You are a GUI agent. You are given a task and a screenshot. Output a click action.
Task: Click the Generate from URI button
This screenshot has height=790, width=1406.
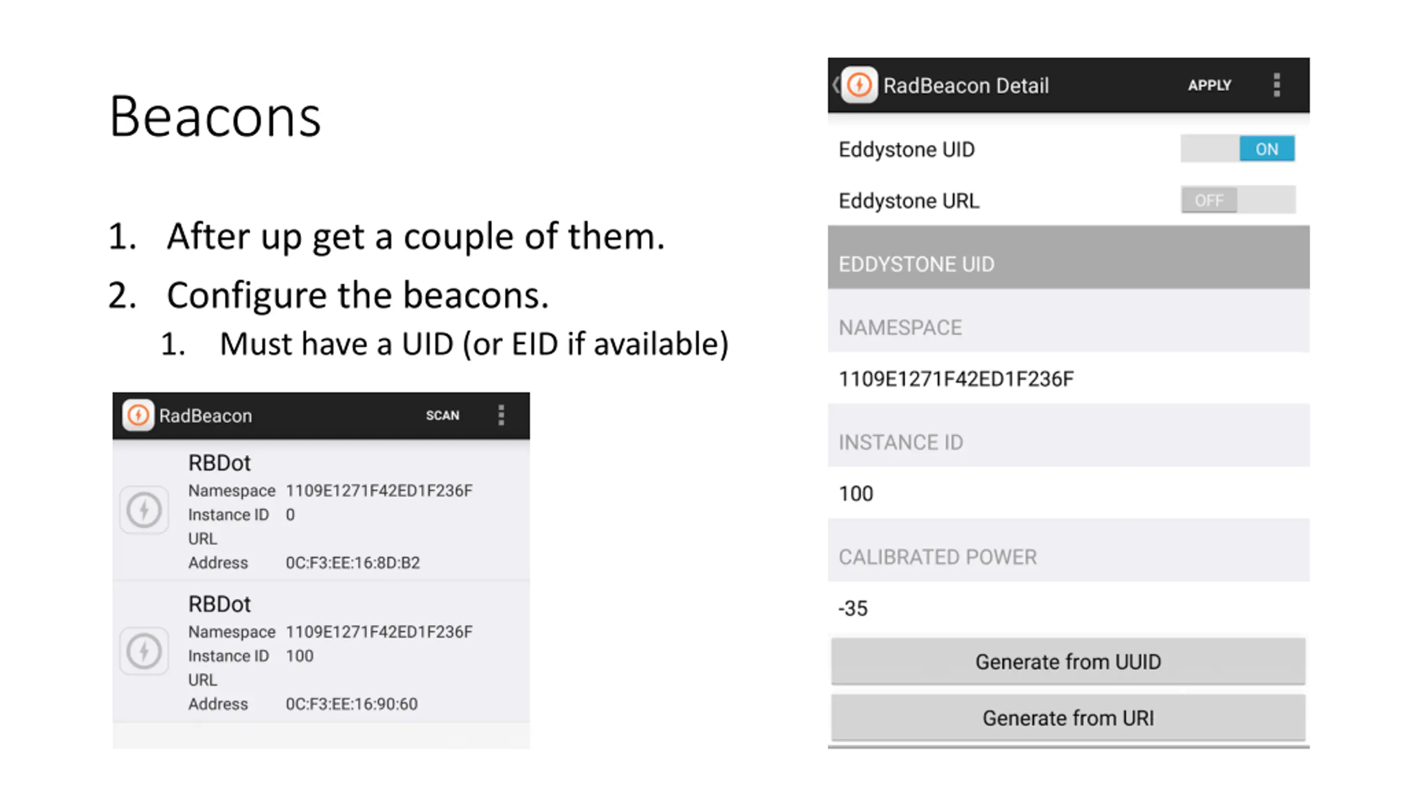click(x=1068, y=718)
